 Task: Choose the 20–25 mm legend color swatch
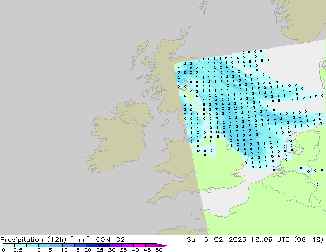92,245
